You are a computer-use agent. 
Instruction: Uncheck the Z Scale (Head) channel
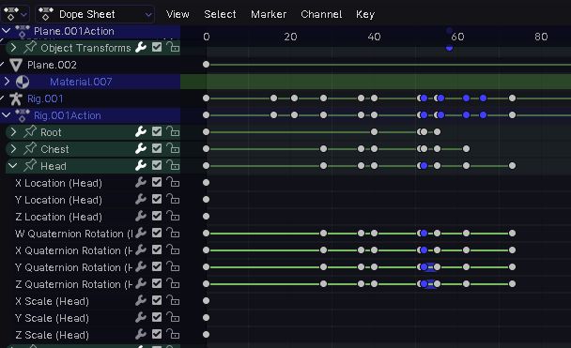[x=157, y=335]
